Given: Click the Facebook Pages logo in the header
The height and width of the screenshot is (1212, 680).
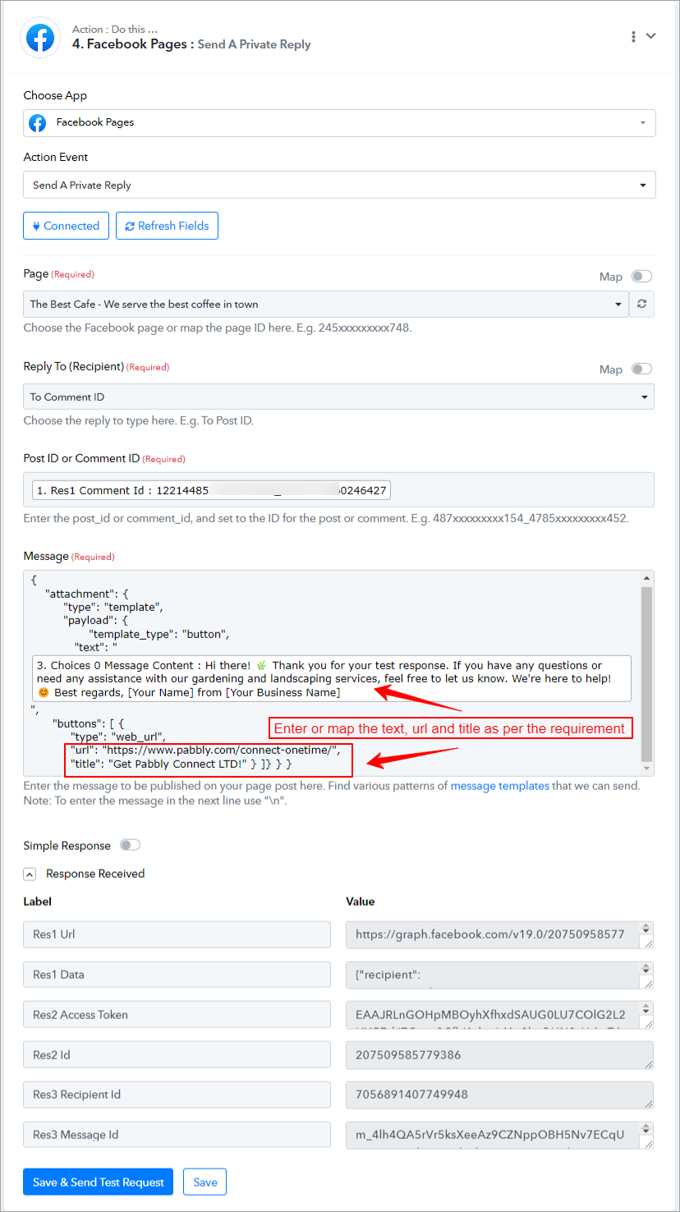Looking at the screenshot, I should tap(40, 38).
